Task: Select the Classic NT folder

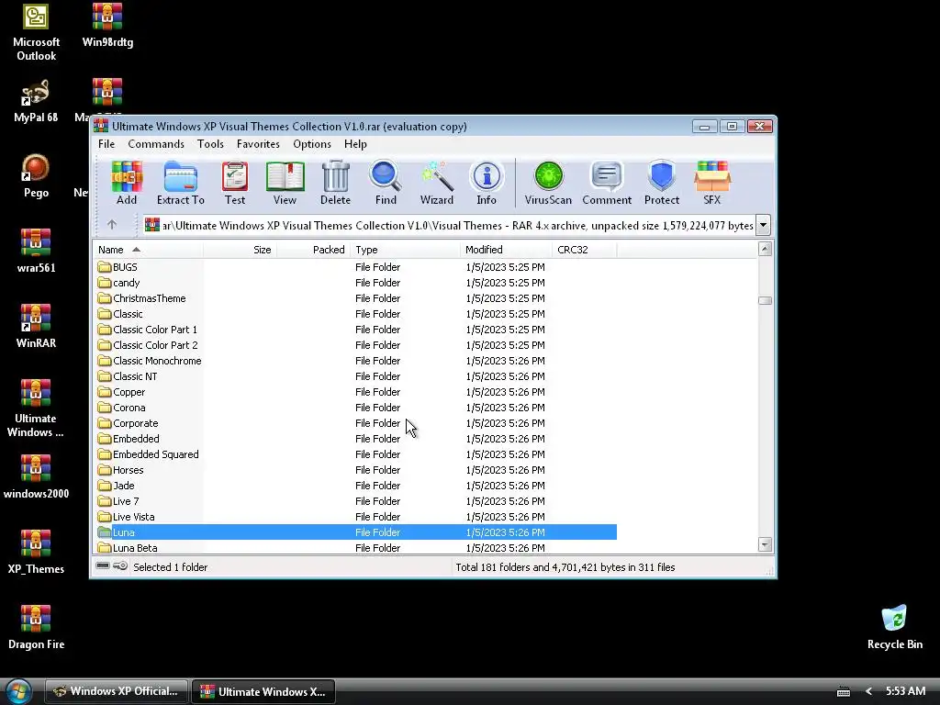Action: pos(128,375)
